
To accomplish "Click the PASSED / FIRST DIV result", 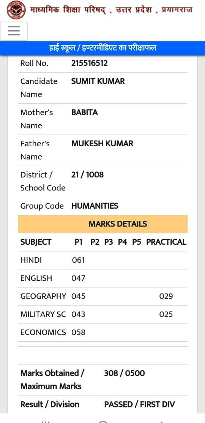I will click(x=140, y=404).
